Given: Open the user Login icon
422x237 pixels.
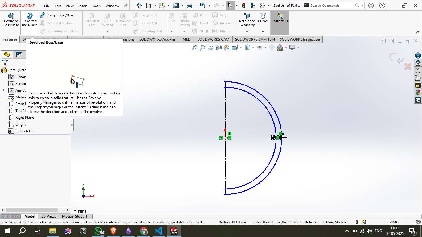Looking at the screenshot, I should point(371,6).
